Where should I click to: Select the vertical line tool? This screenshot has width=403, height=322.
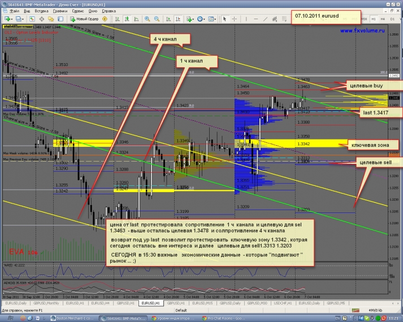(246, 19)
